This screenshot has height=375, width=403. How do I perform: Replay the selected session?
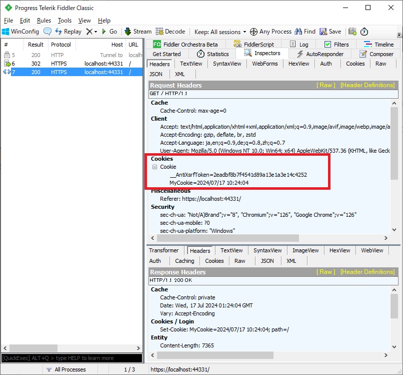point(68,32)
